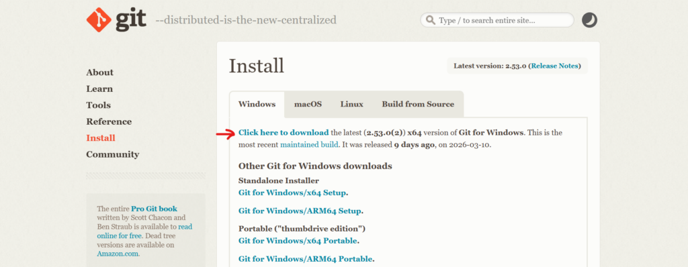The height and width of the screenshot is (267, 688).
Task: Select the Install sidebar item
Action: [x=101, y=138]
